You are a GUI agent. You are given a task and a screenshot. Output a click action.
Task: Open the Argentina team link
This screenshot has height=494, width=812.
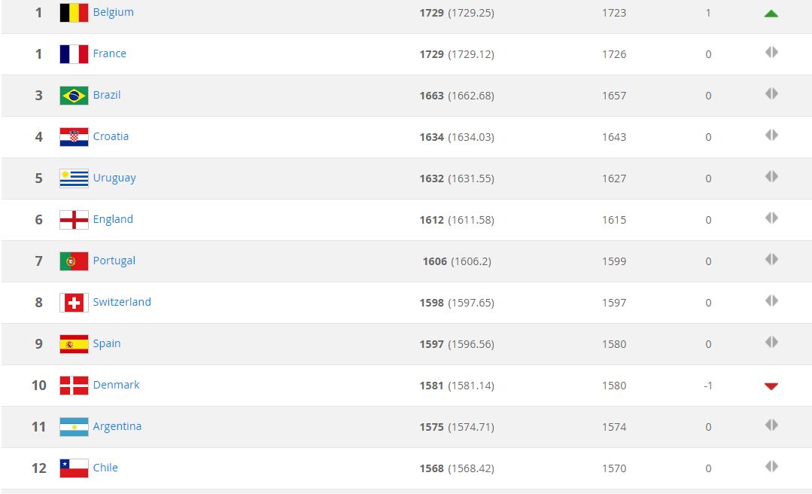[x=117, y=427]
